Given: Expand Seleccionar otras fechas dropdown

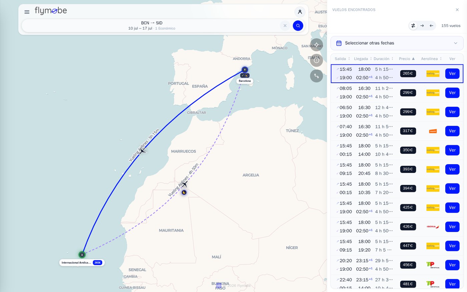Looking at the screenshot, I should [x=397, y=43].
